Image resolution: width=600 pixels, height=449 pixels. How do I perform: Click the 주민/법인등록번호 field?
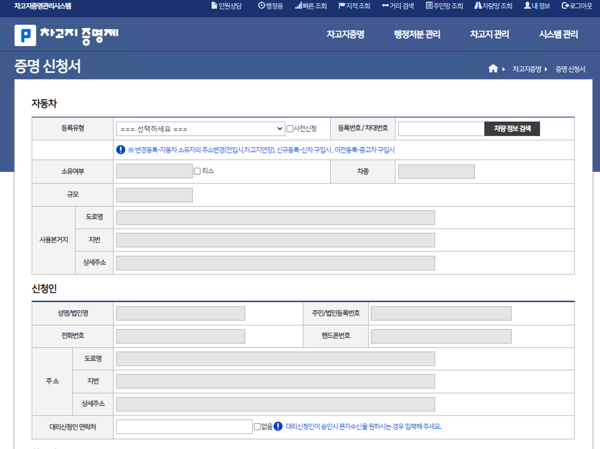point(441,313)
